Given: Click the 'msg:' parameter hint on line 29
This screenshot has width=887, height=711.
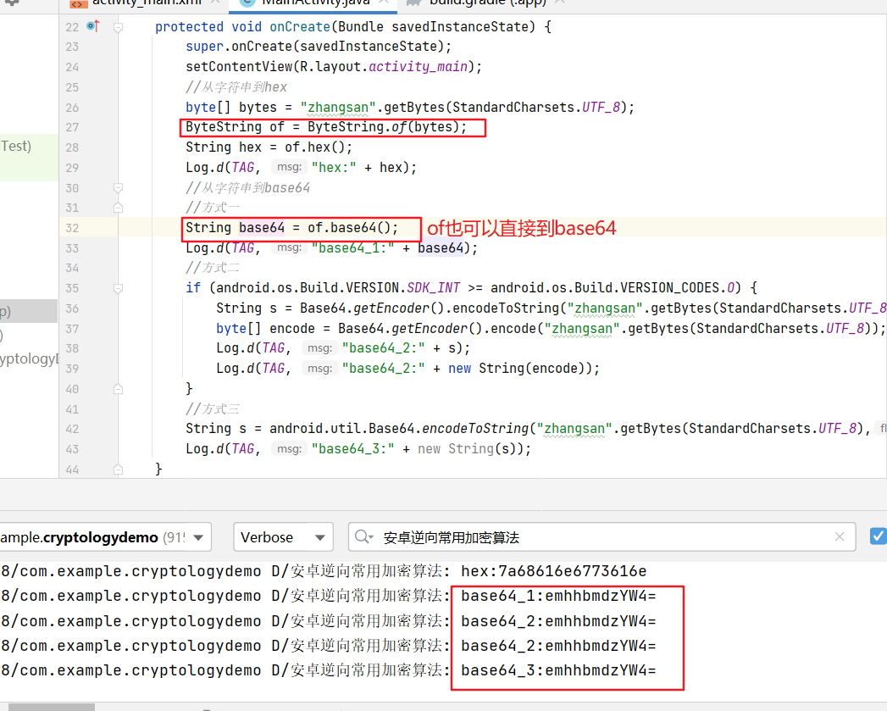Looking at the screenshot, I should (x=289, y=167).
